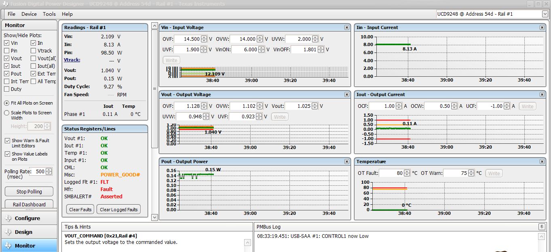Open the Help menu
This screenshot has width=551, height=252.
[67, 14]
